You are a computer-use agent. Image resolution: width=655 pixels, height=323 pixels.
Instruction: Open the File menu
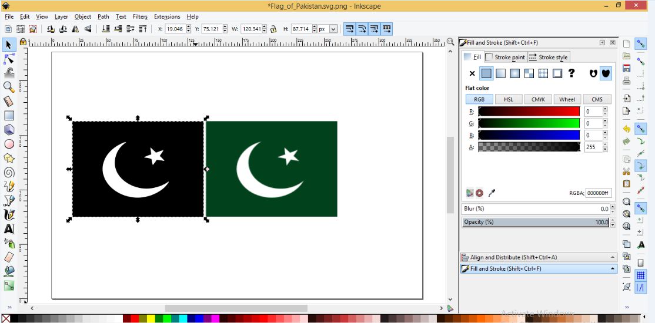(9, 16)
